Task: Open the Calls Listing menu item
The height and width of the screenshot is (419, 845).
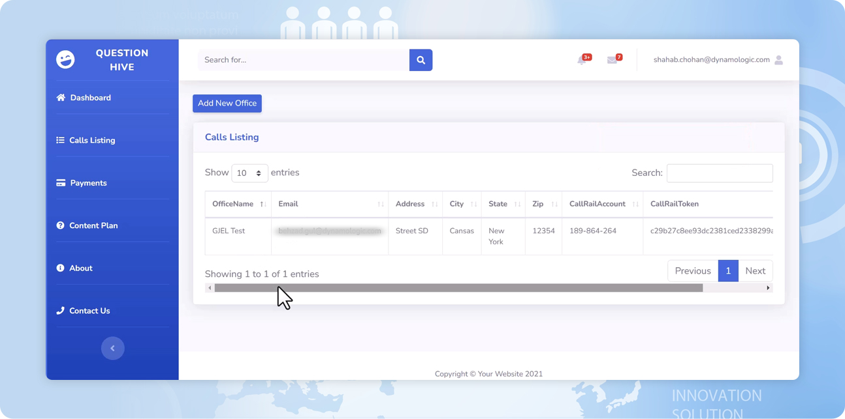Action: (92, 140)
